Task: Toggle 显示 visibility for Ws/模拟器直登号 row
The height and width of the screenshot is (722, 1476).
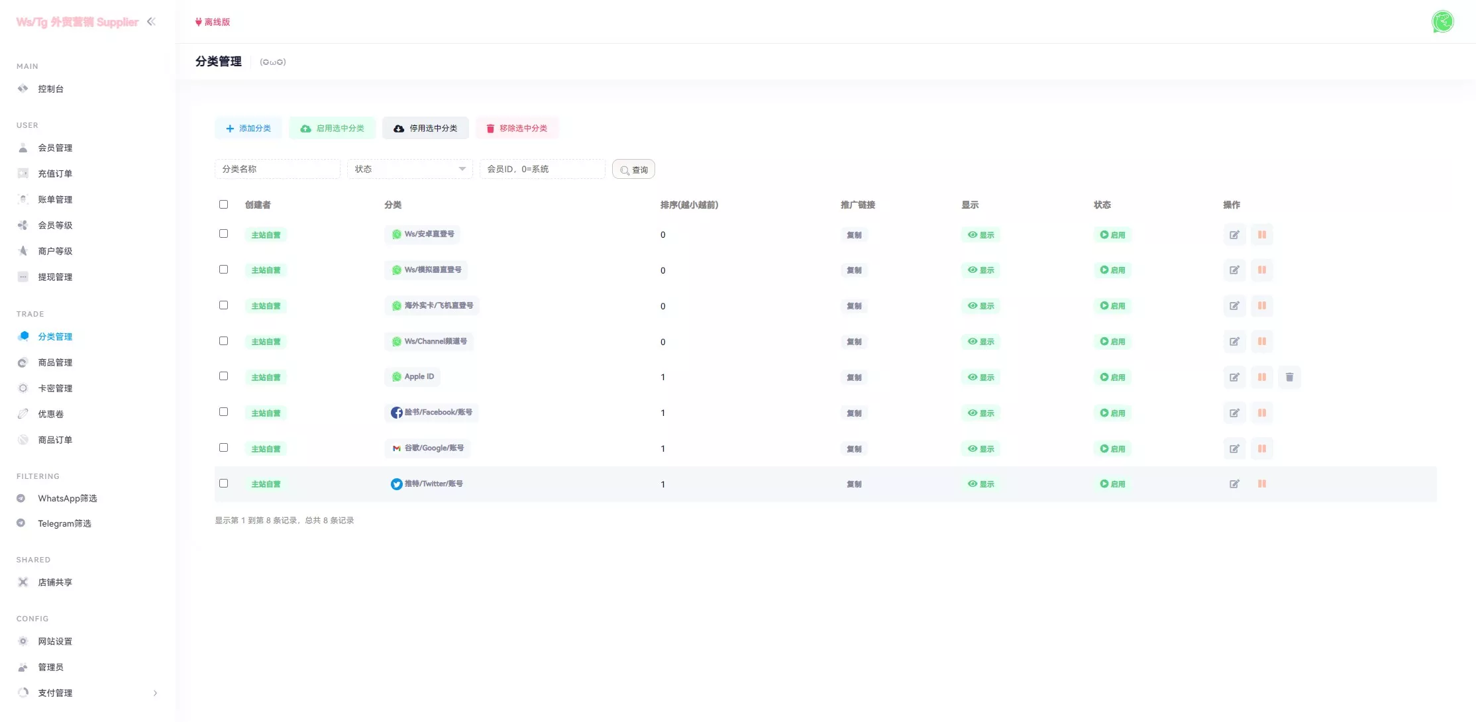Action: pos(980,270)
